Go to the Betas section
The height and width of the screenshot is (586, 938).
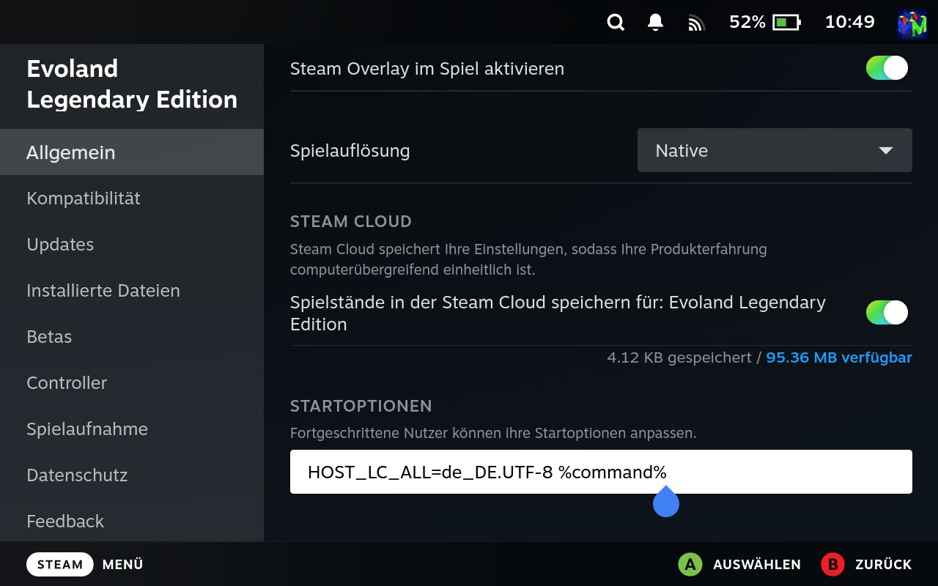click(49, 337)
